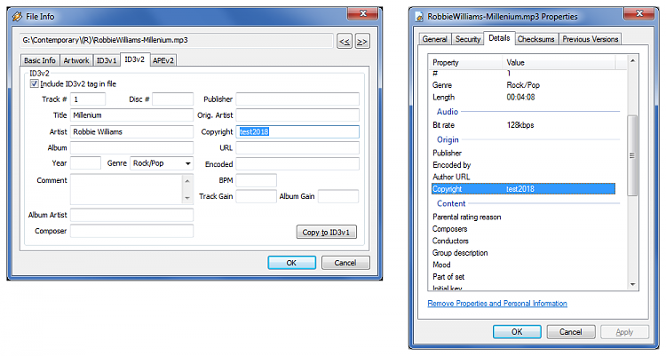
Task: Click the Disc # input field
Action: click(173, 99)
